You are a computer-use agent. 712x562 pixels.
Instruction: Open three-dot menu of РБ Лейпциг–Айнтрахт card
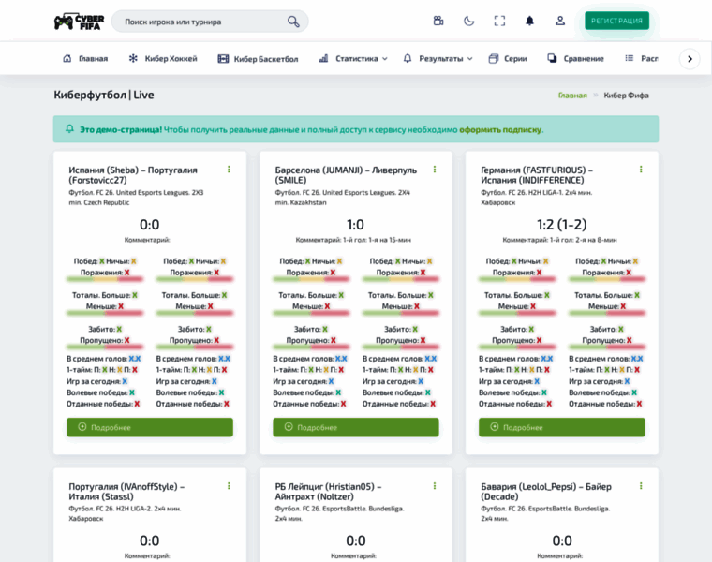click(435, 486)
